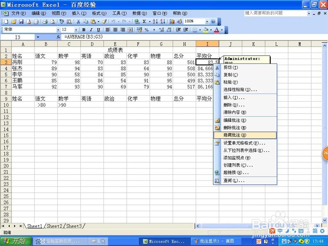Open the Font Color dropdown arrow
Image resolution: width=328 pixels, height=246 pixels.
pyautogui.click(x=222, y=30)
